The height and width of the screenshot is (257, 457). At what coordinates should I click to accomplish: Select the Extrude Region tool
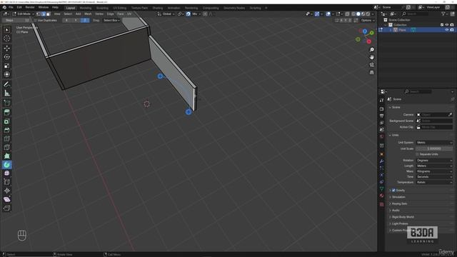7,113
